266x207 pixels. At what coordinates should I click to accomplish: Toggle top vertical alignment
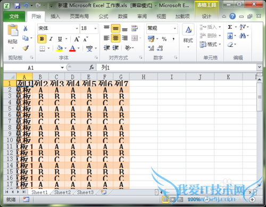coord(106,28)
